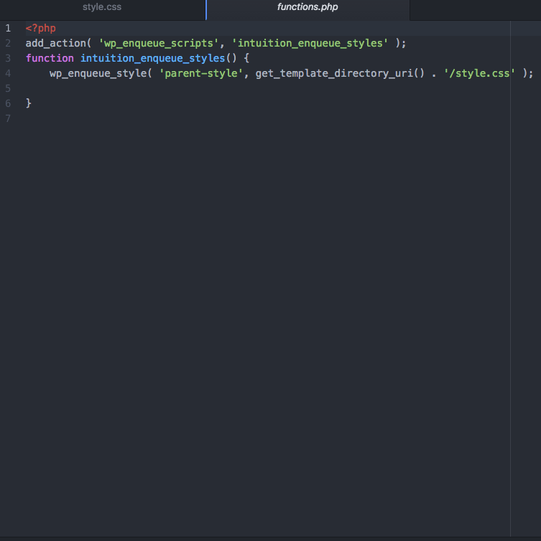
Task: Click line number 1 in gutter
Action: (8, 28)
